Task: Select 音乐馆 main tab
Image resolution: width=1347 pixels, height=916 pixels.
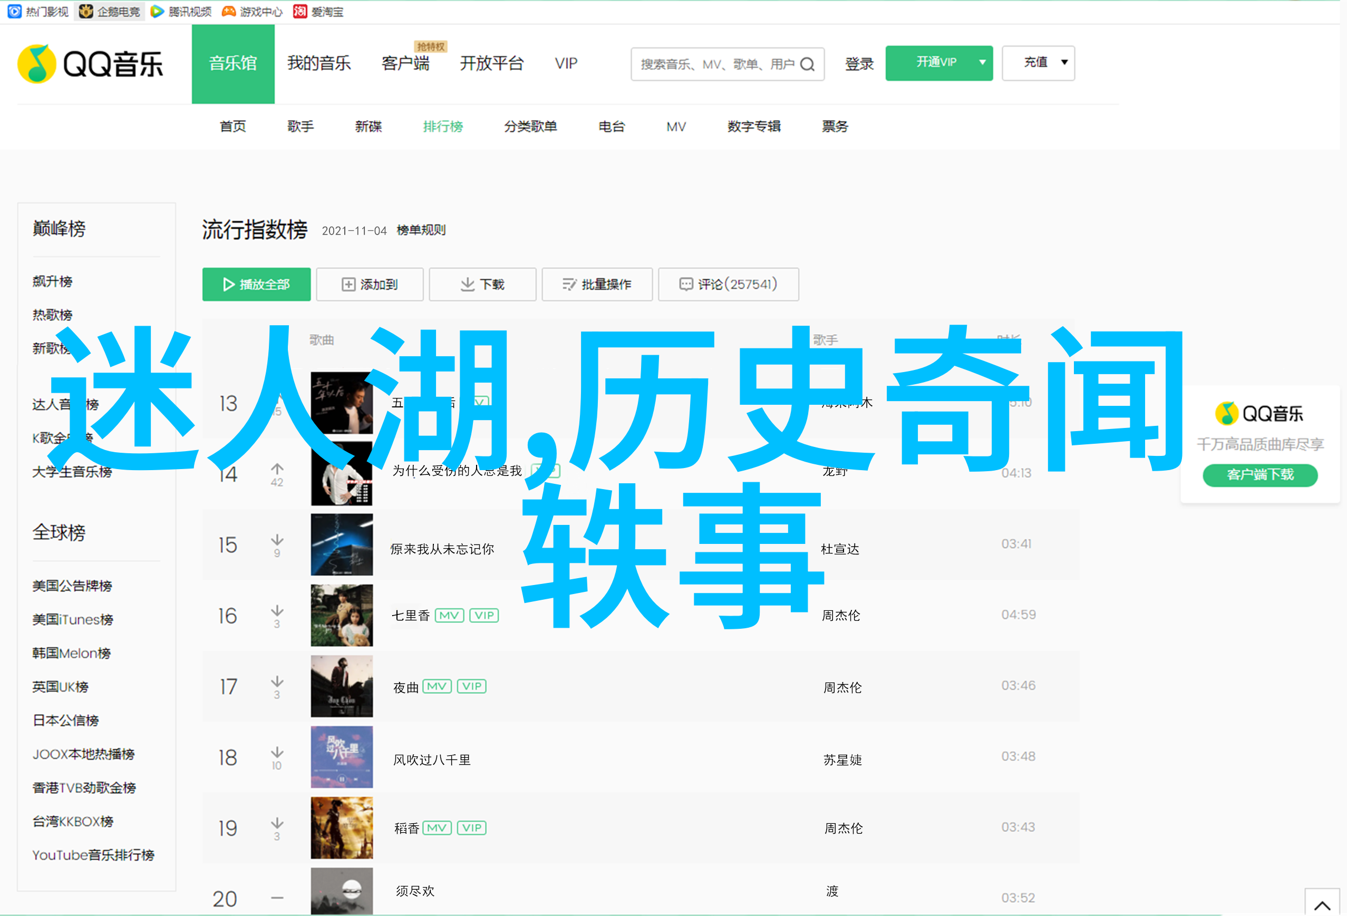Action: 233,64
